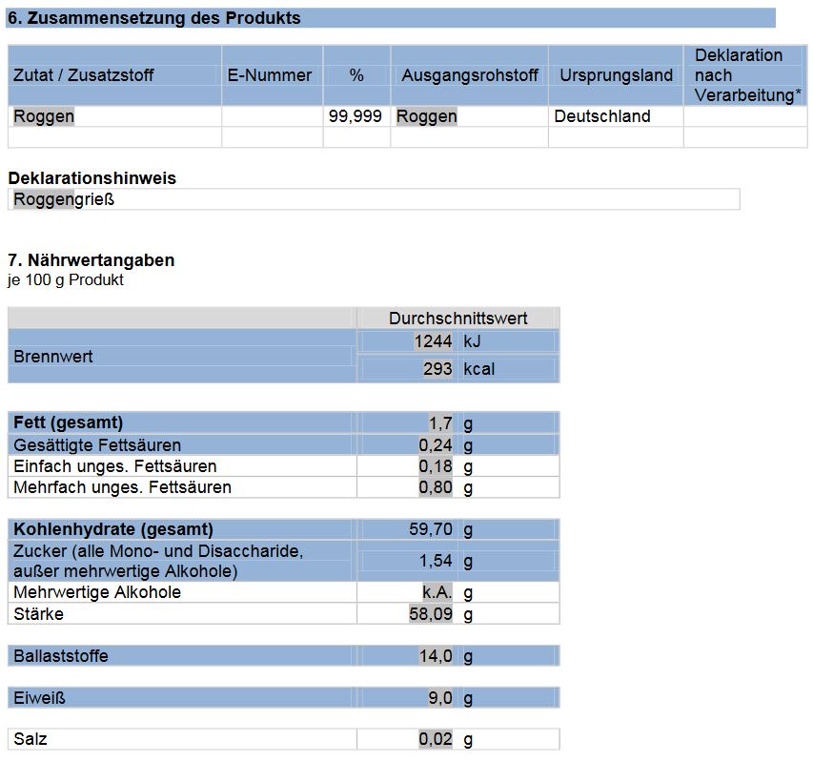The height and width of the screenshot is (762, 813).
Task: Select the Einfach unges. Fettsäuren value 0,18
Action: (x=436, y=466)
